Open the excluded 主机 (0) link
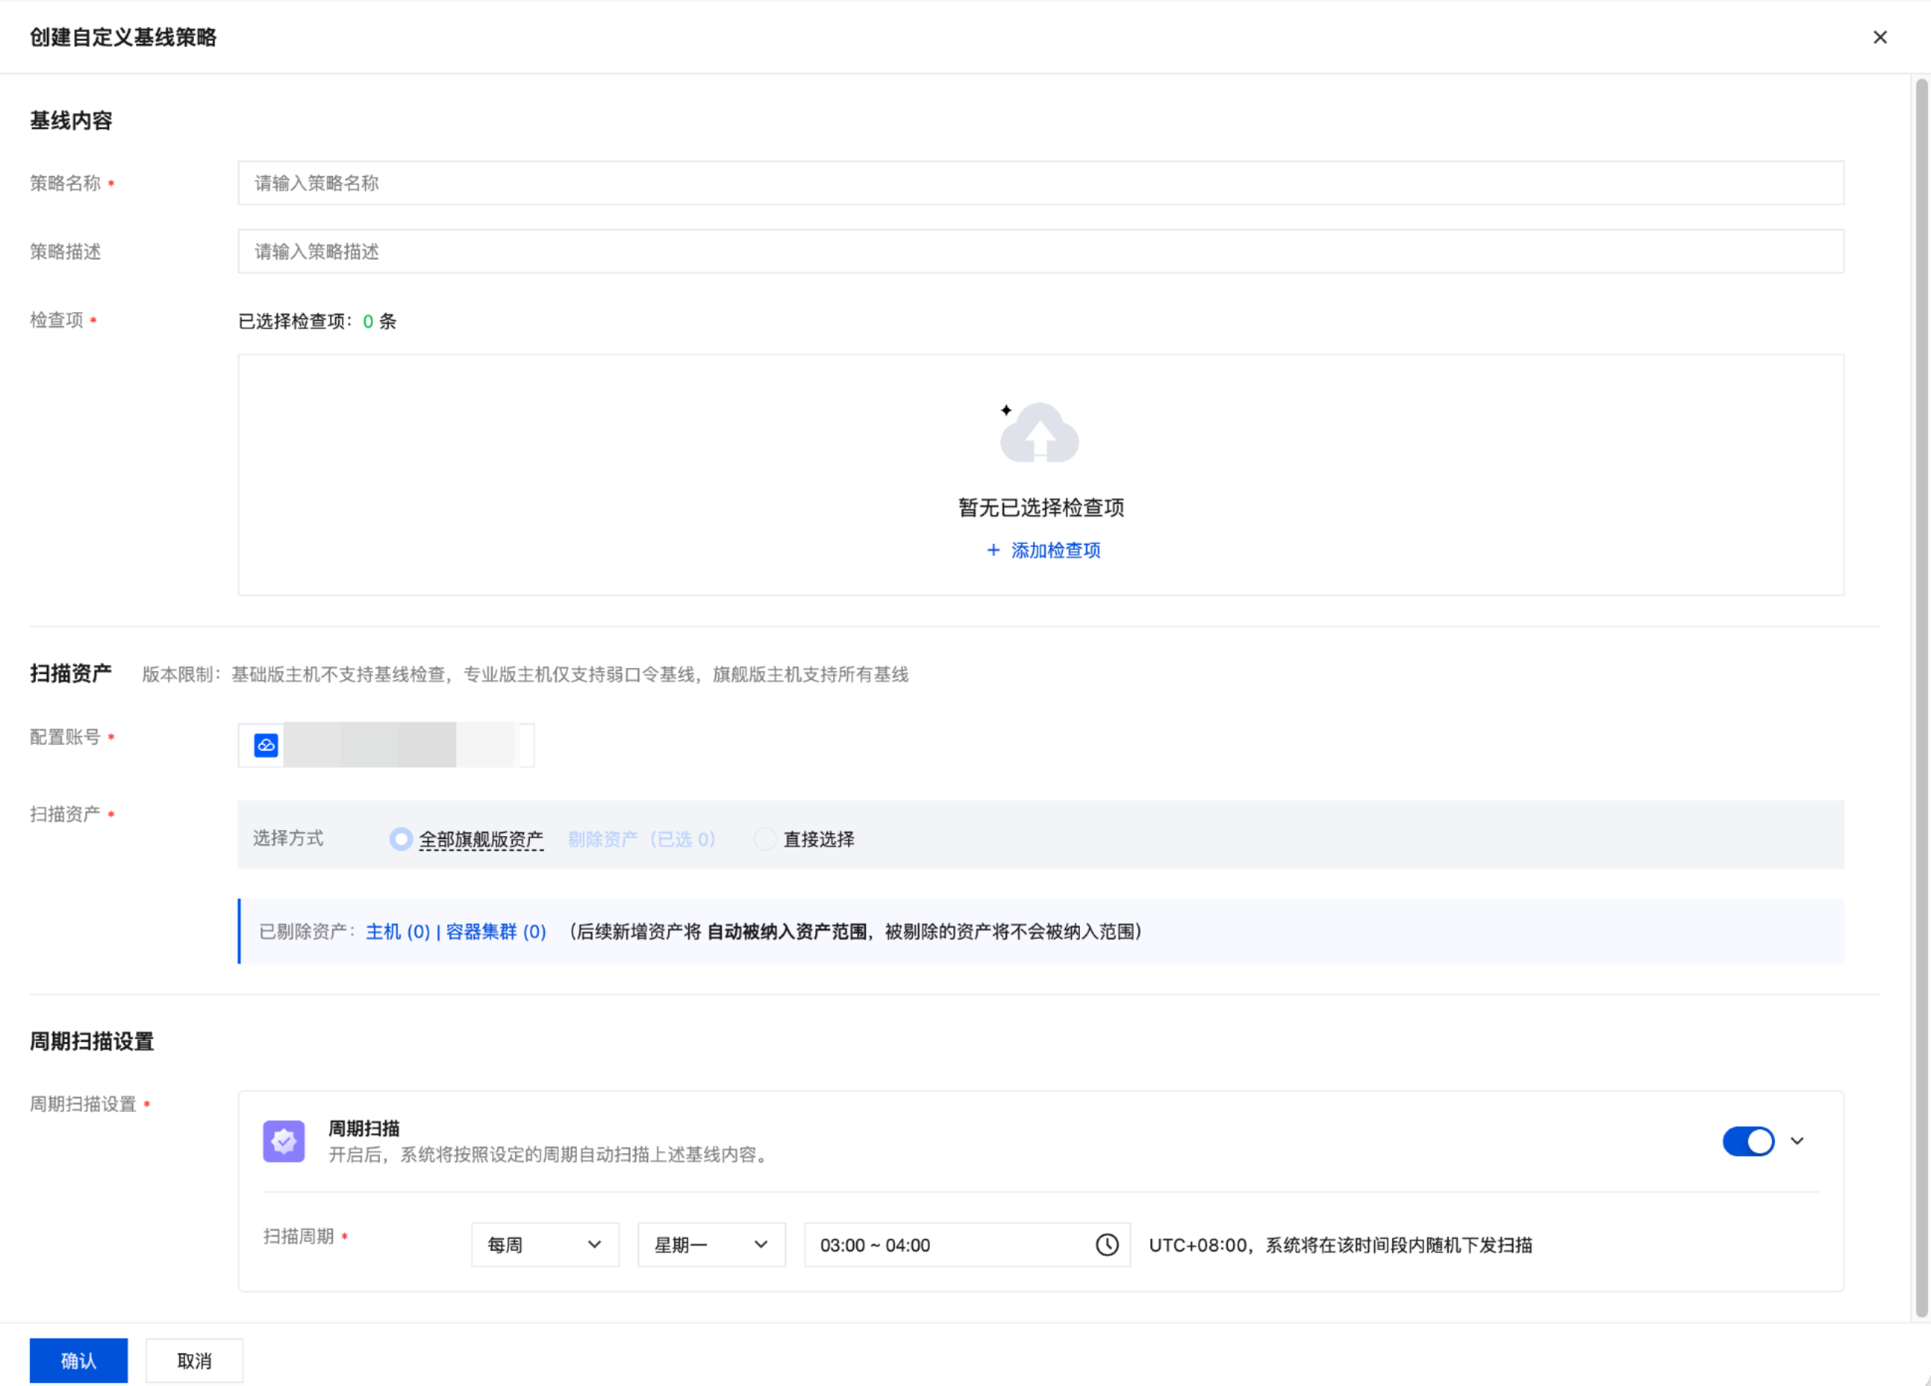Screen dimensions: 1931x1386 [398, 931]
